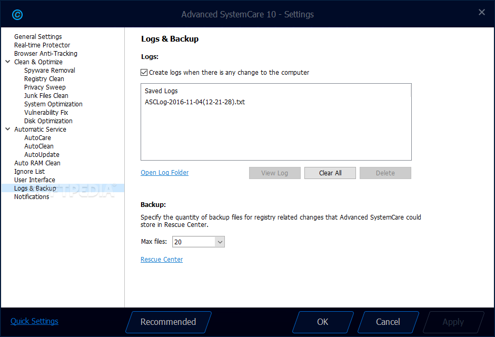Open Vulnerability Fix settings
The width and height of the screenshot is (495, 337).
click(x=46, y=112)
